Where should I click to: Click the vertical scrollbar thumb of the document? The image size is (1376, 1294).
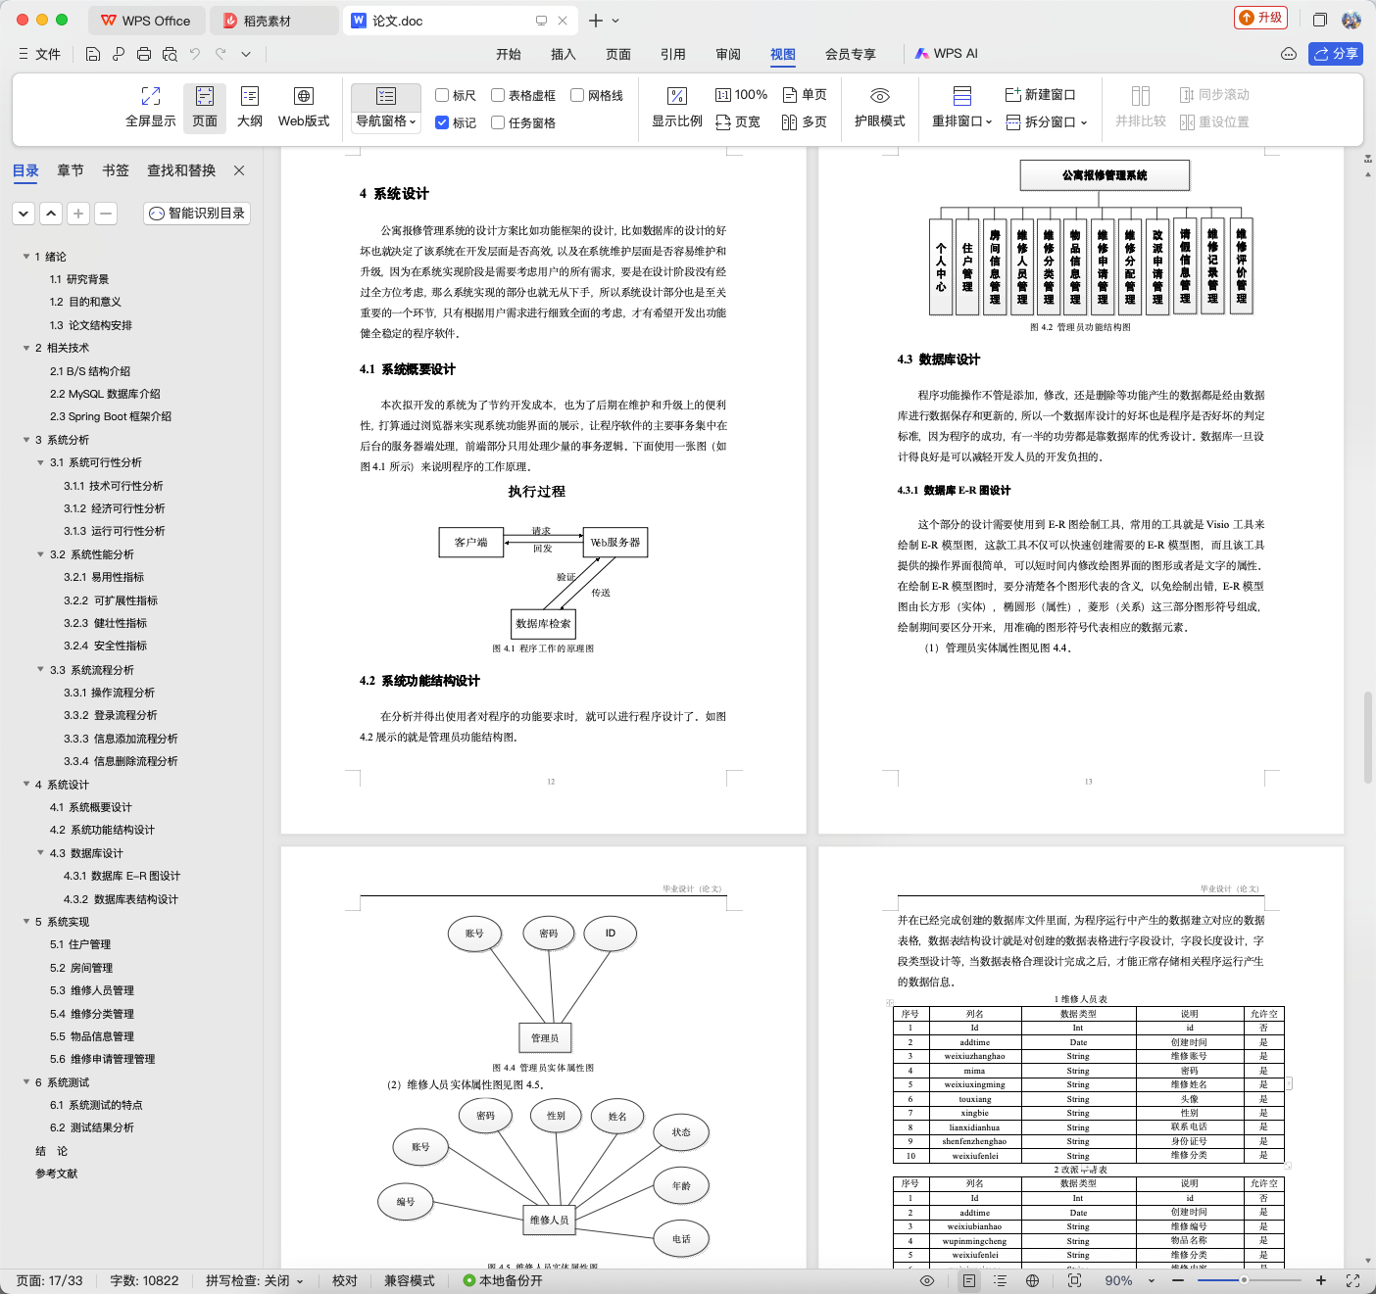pyautogui.click(x=1368, y=738)
